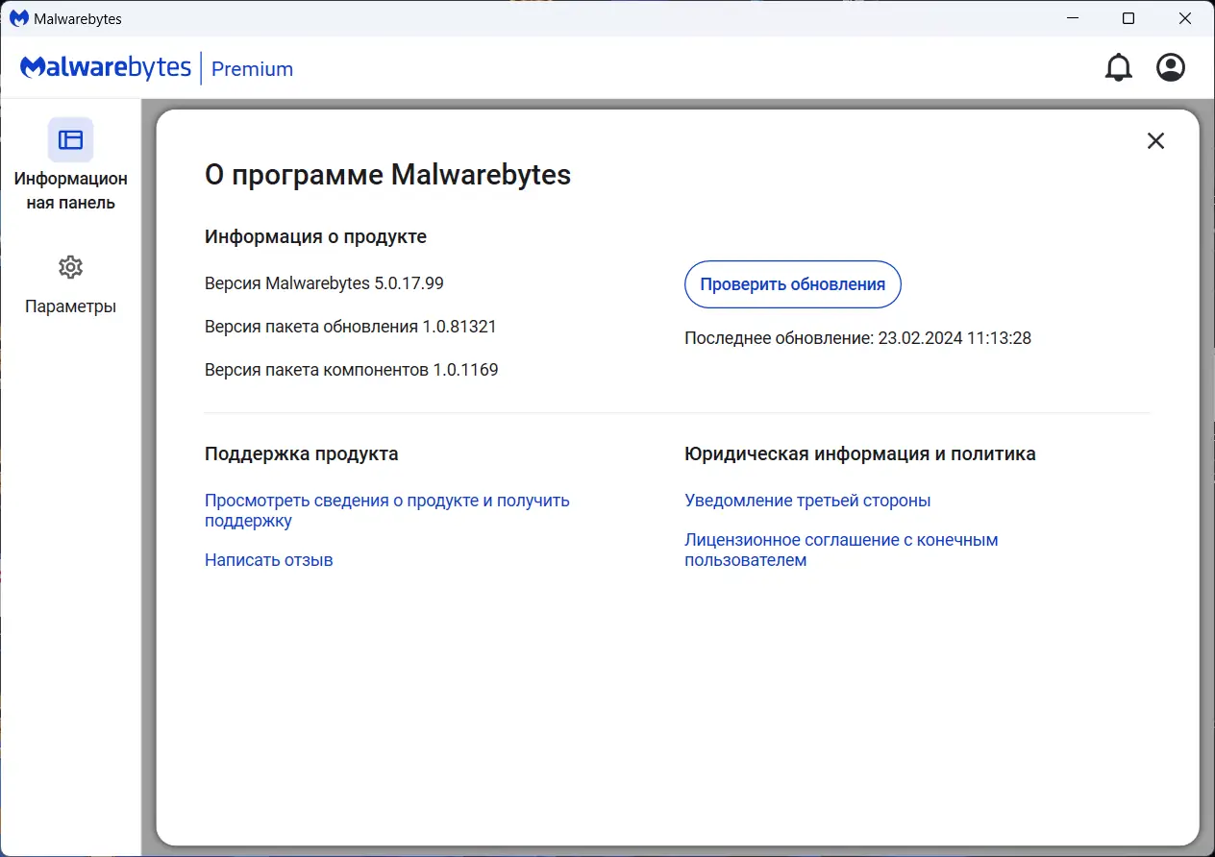The height and width of the screenshot is (857, 1215).
Task: Close the Malwarebytes window
Action: point(1183,18)
